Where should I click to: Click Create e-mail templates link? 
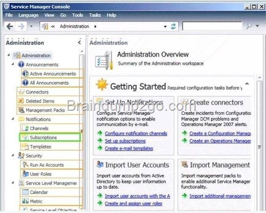pyautogui.click(x=129, y=148)
